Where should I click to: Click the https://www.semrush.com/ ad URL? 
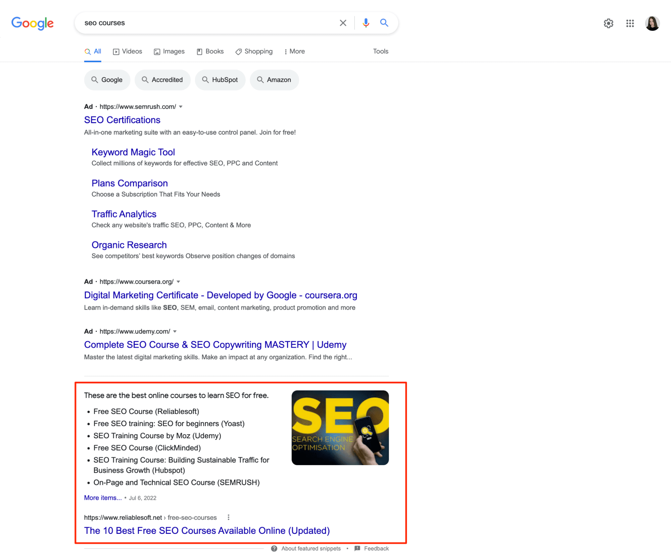tap(138, 107)
